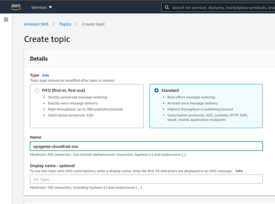Click the 'Create topic' page heading
This screenshot has height=204, width=275.
[x=47, y=39]
